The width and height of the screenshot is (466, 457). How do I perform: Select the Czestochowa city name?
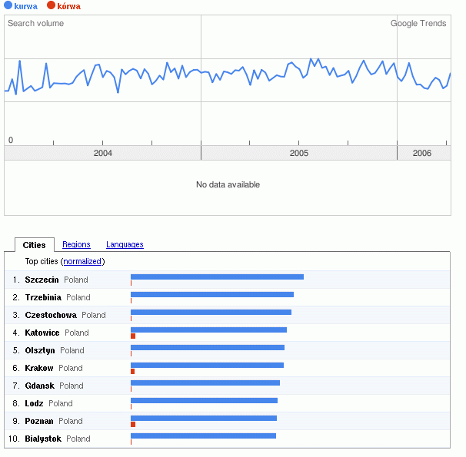click(x=51, y=315)
